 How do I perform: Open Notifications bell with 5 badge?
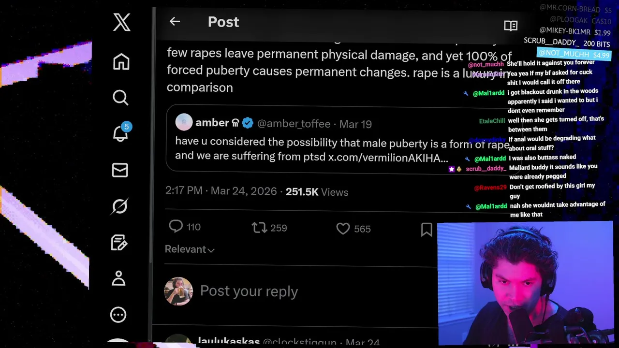tap(121, 132)
